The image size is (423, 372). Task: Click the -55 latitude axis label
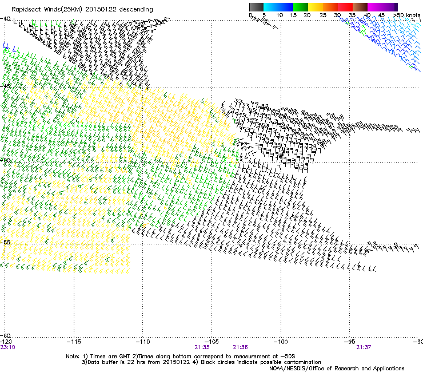pyautogui.click(x=5, y=242)
